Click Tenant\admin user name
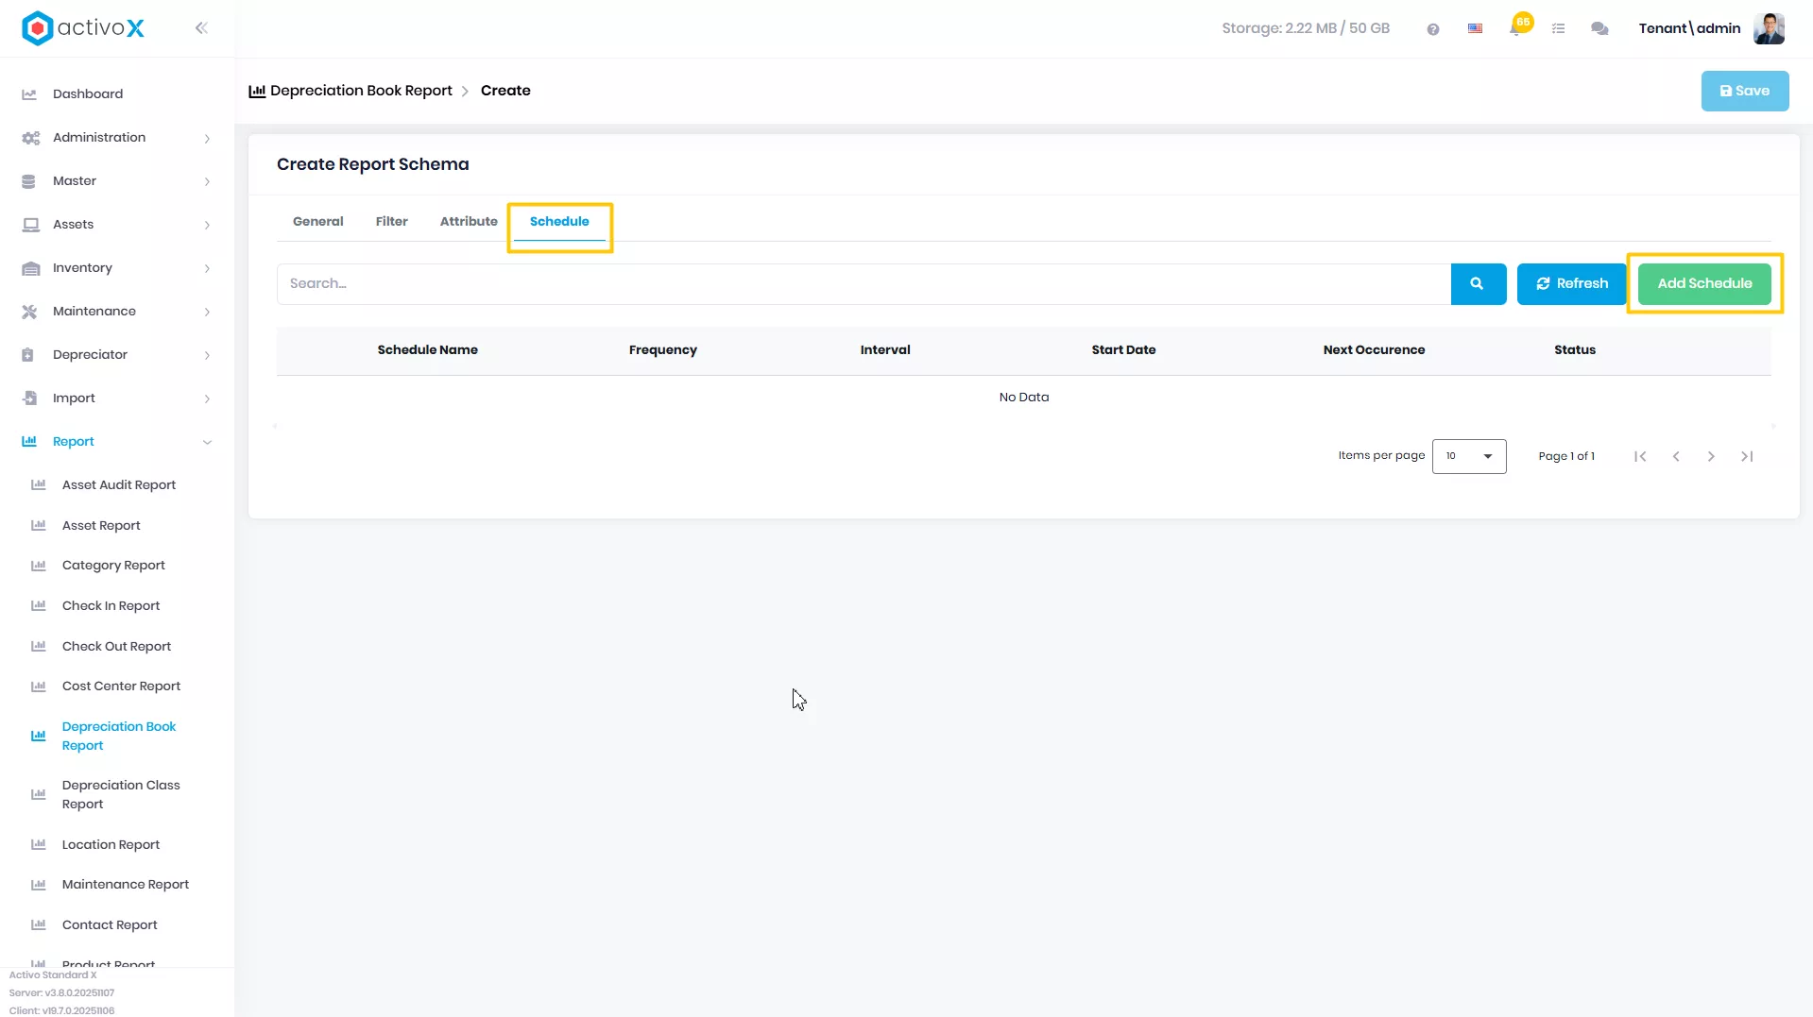 coord(1689,28)
